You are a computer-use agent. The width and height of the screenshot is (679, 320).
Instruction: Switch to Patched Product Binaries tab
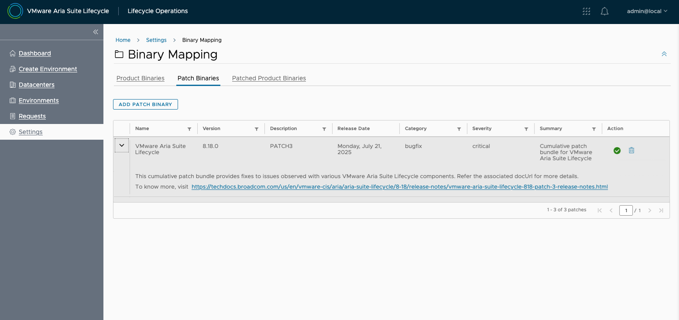pos(269,79)
